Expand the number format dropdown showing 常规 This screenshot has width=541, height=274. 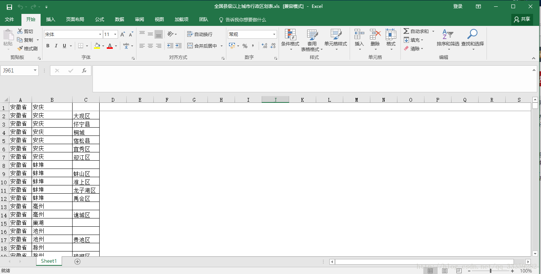pos(274,35)
